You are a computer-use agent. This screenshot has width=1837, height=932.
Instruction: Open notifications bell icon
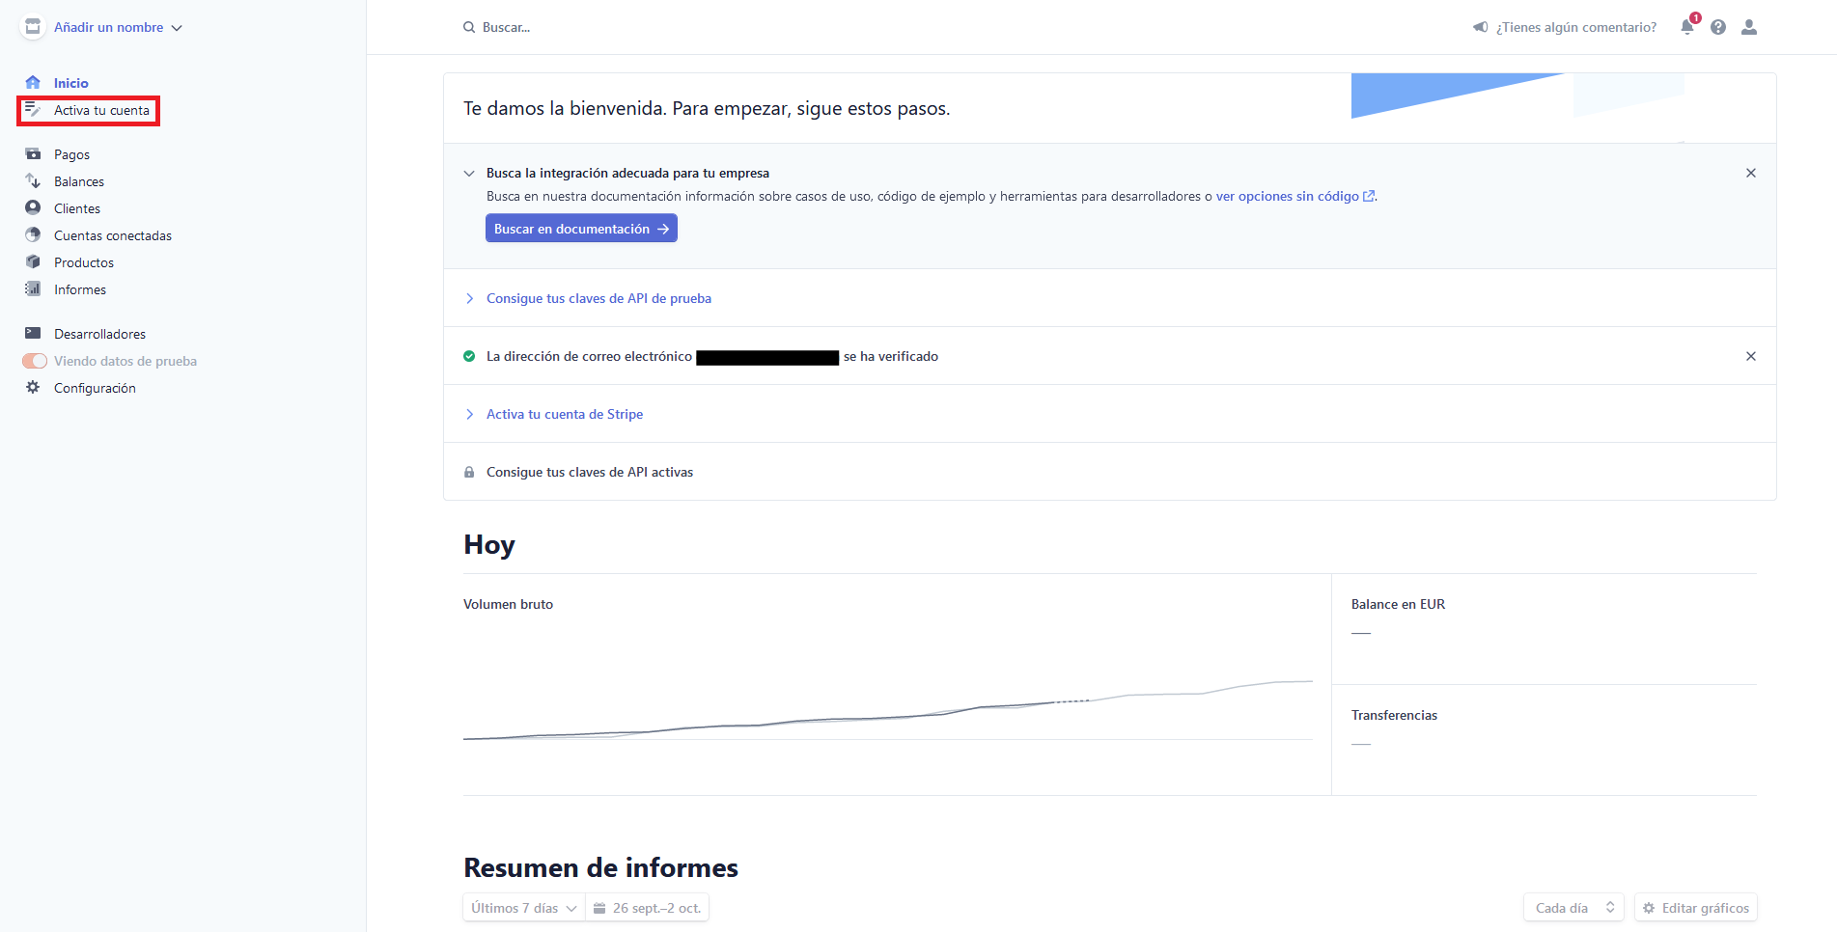click(x=1687, y=27)
